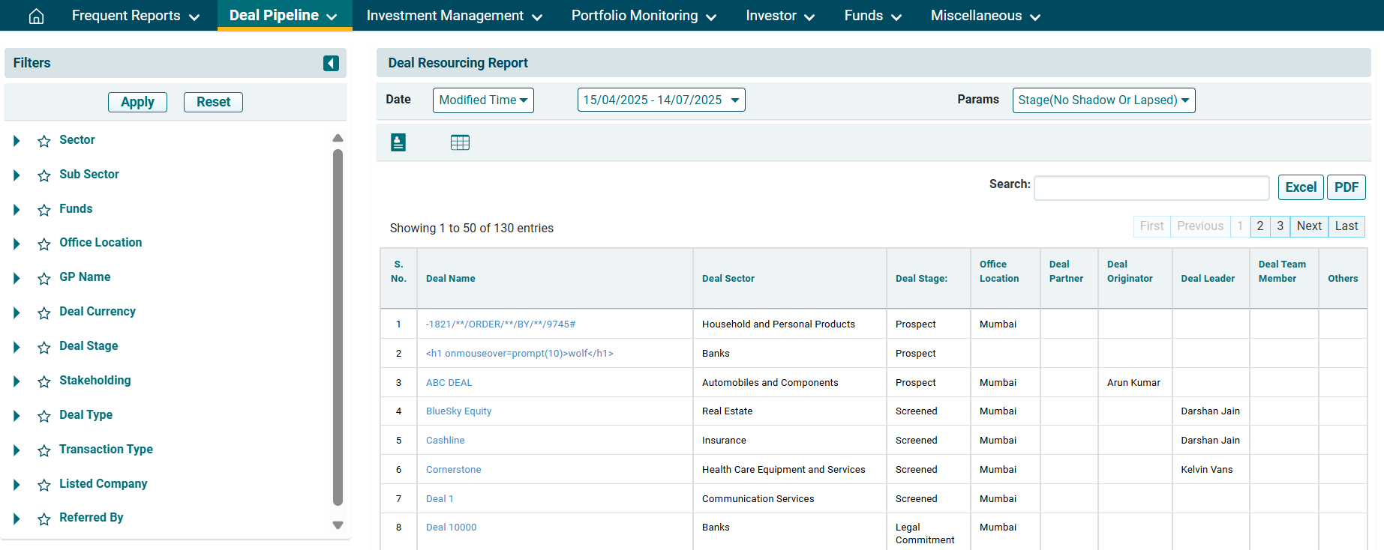Image resolution: width=1384 pixels, height=550 pixels.
Task: Mark Deal Stage filter with star
Action: tap(44, 347)
